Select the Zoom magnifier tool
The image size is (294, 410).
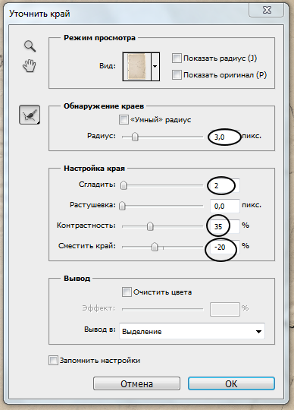click(30, 46)
